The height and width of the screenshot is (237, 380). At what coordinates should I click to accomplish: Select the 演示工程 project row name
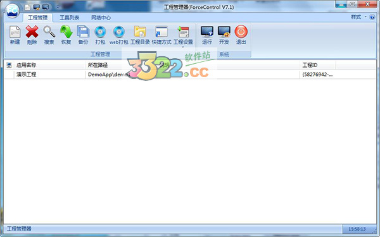point(26,74)
